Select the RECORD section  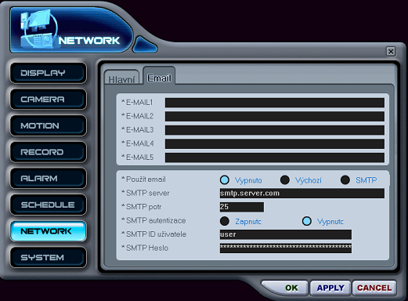[x=49, y=152]
